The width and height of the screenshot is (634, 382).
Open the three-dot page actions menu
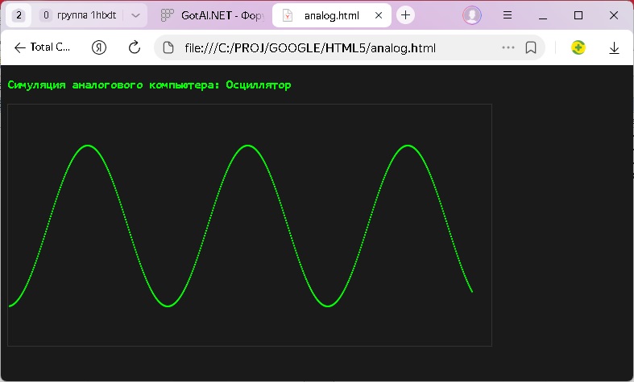click(x=508, y=47)
